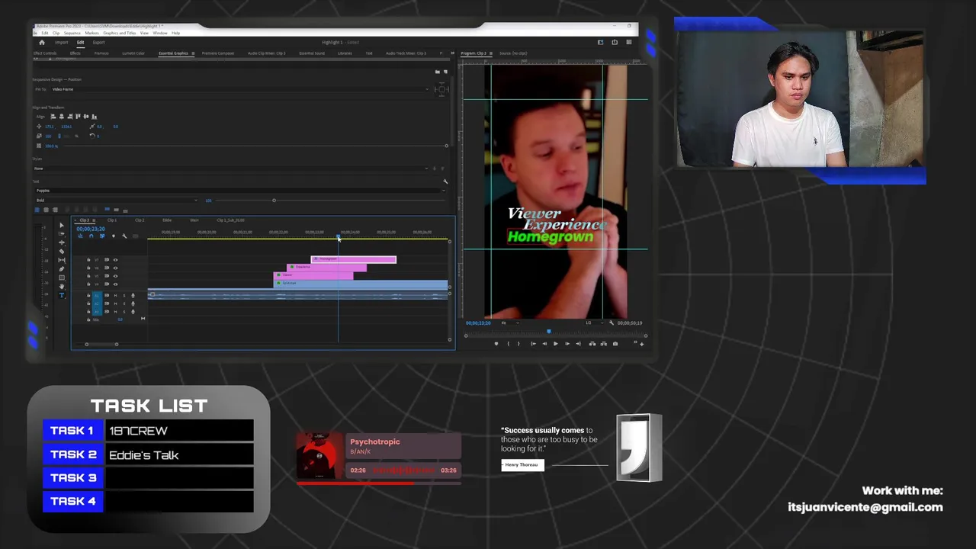976x549 pixels.
Task: Step forward one frame
Action: [567, 344]
